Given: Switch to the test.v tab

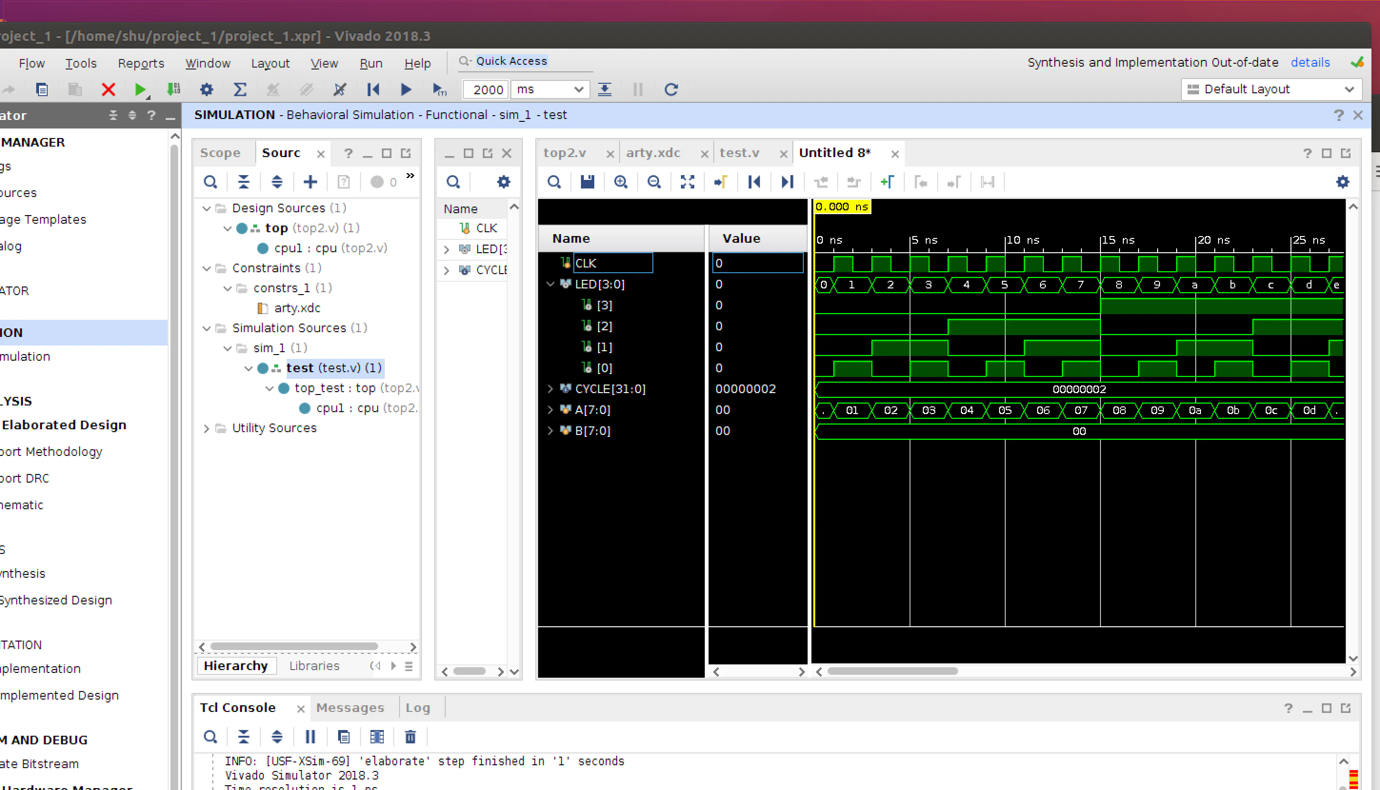Looking at the screenshot, I should click(740, 153).
